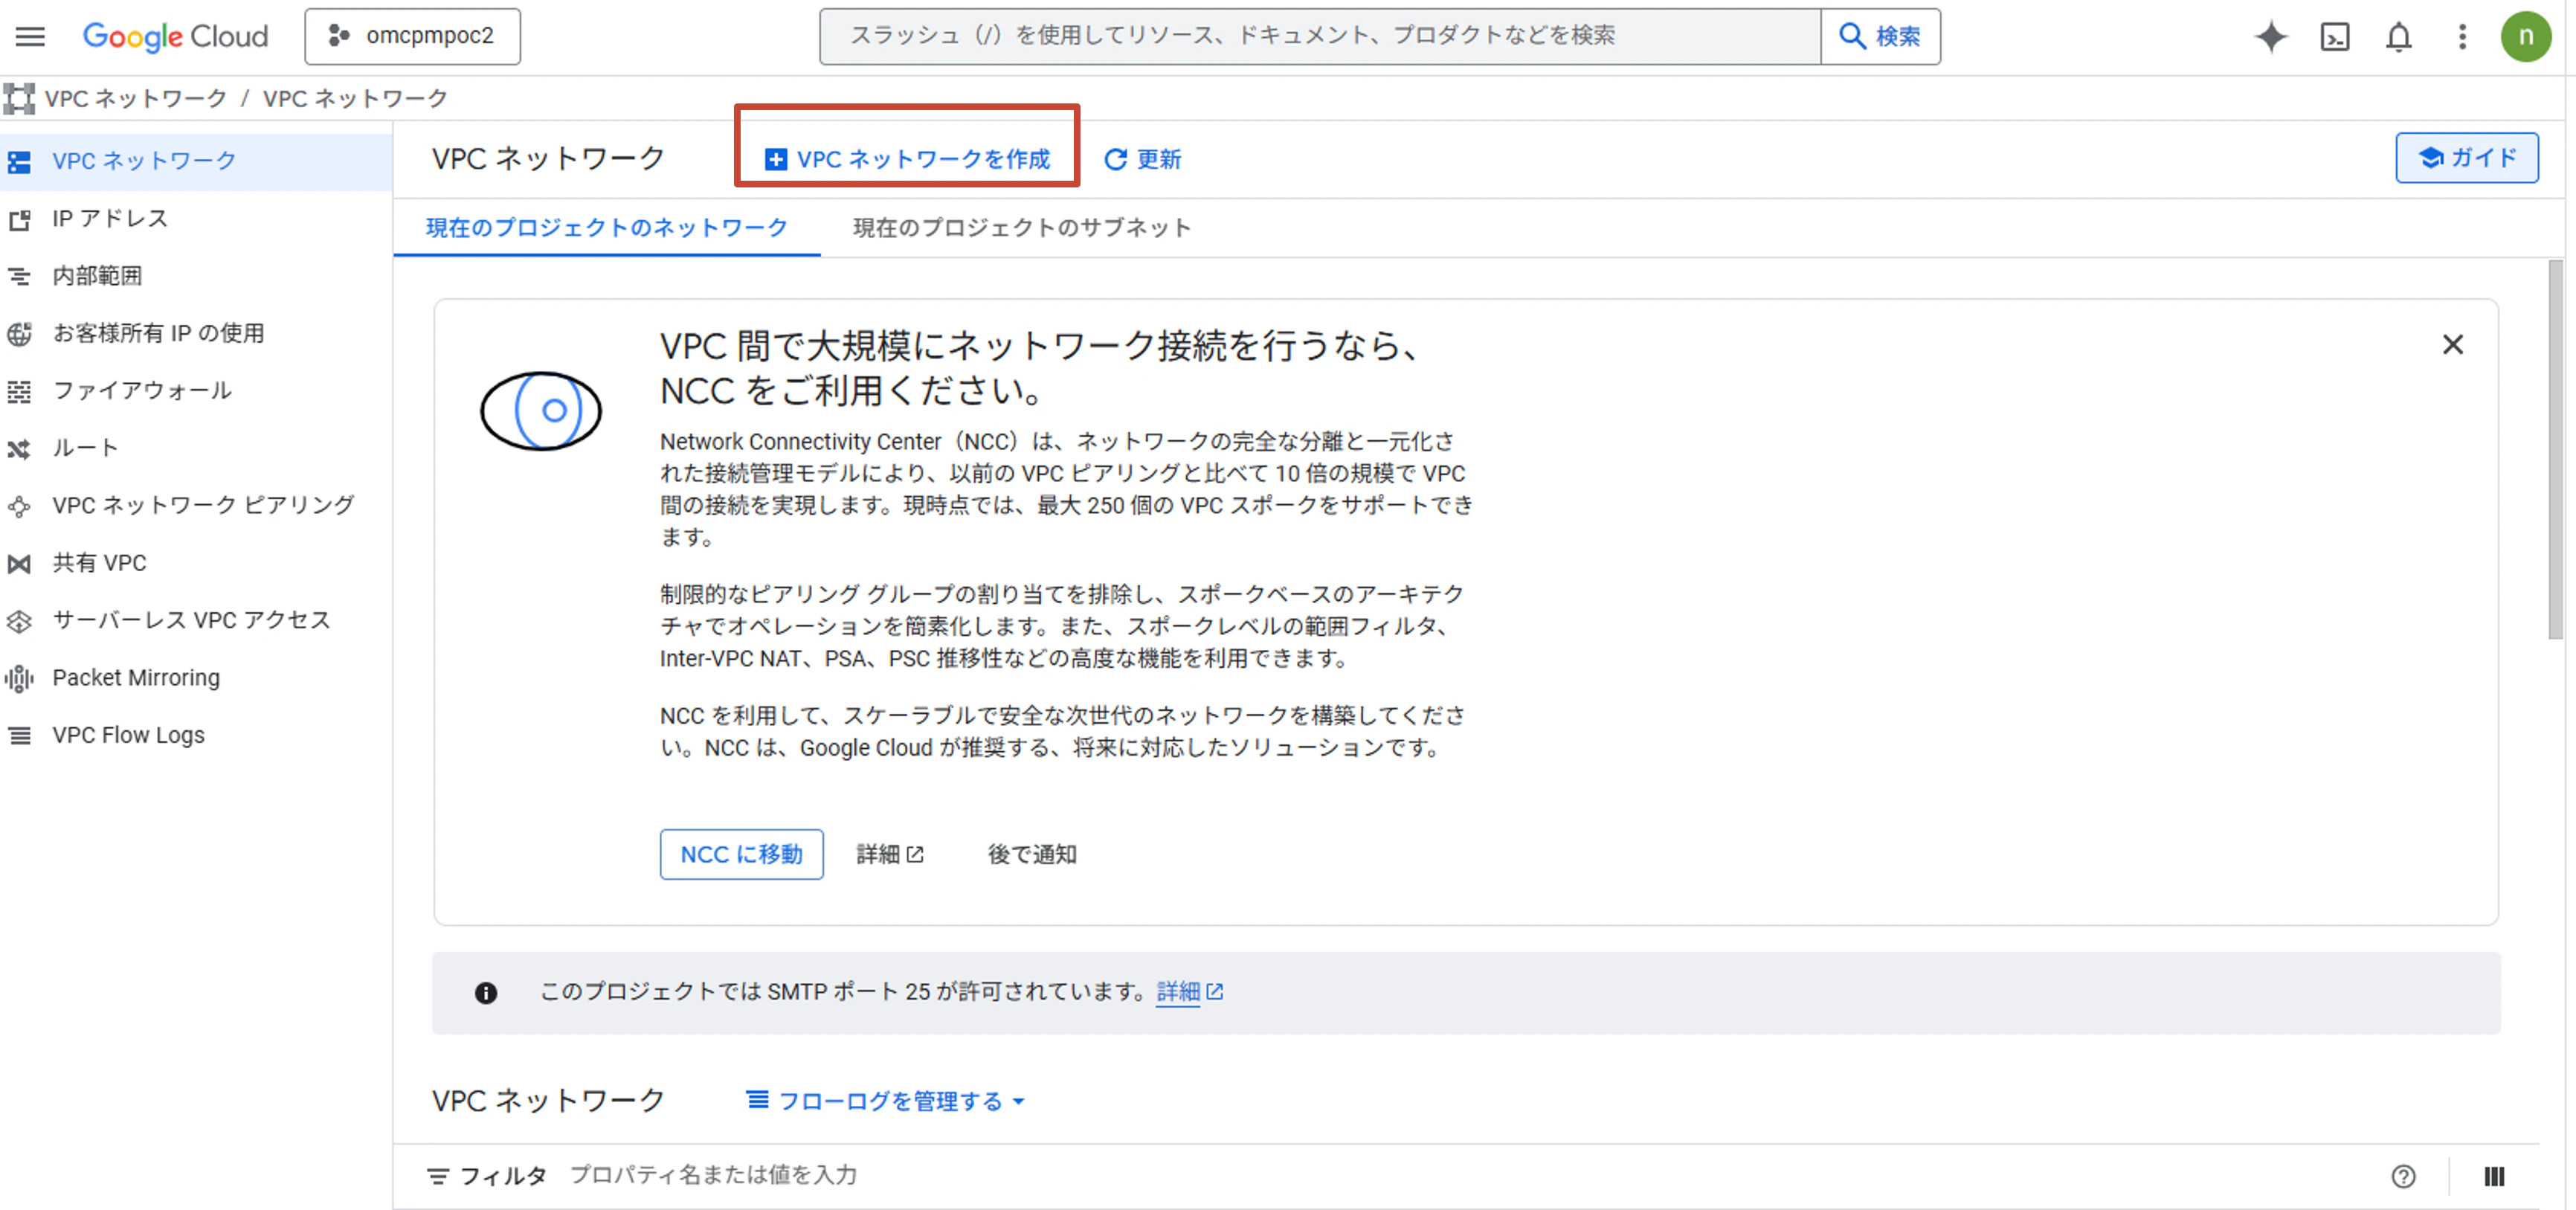Click the NCC に移動 button
Viewport: 2576px width, 1210px height.
coord(741,854)
